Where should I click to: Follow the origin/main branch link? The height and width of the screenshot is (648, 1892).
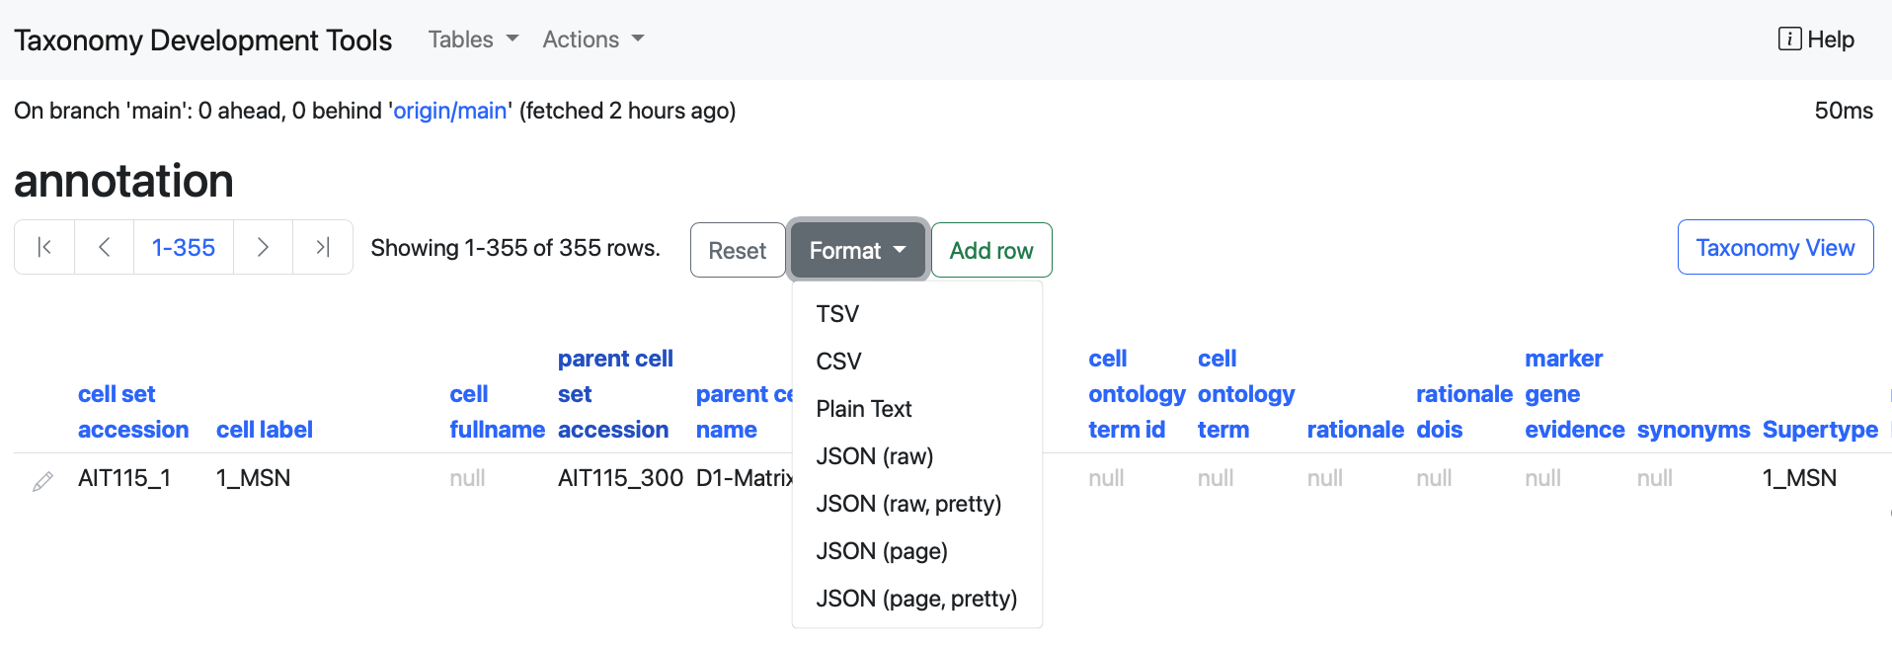pyautogui.click(x=450, y=111)
